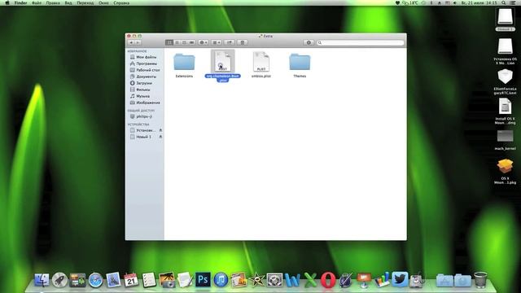Open Finder from the Dock

pyautogui.click(x=42, y=280)
